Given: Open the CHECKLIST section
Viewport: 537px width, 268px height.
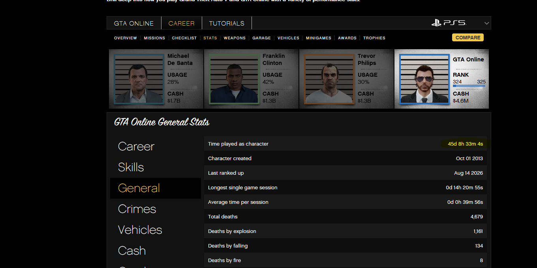Looking at the screenshot, I should tap(184, 38).
